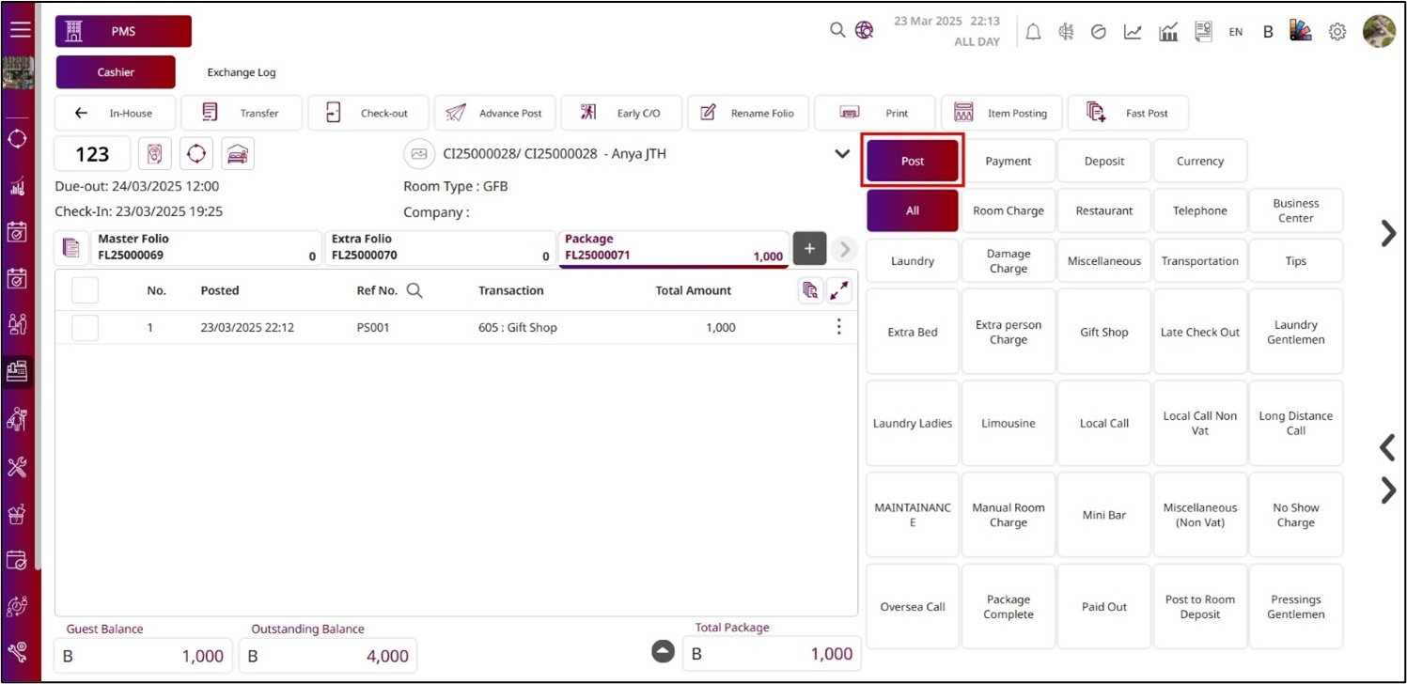This screenshot has width=1407, height=684.
Task: Click the Check-out button
Action: [x=368, y=113]
